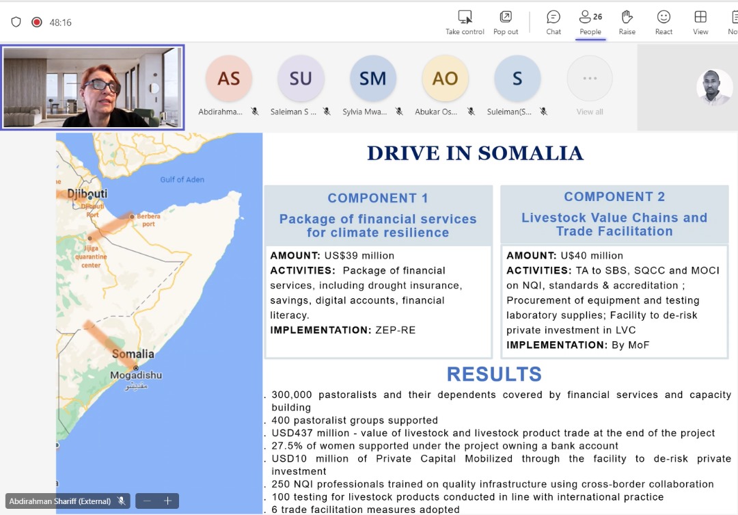
Task: Open the React emoji menu
Action: pyautogui.click(x=664, y=23)
